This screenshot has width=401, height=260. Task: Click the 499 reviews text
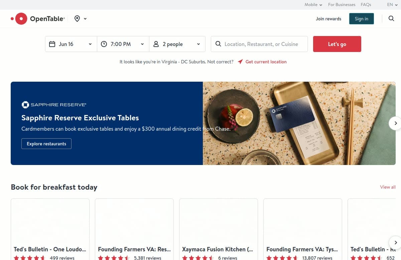click(62, 258)
